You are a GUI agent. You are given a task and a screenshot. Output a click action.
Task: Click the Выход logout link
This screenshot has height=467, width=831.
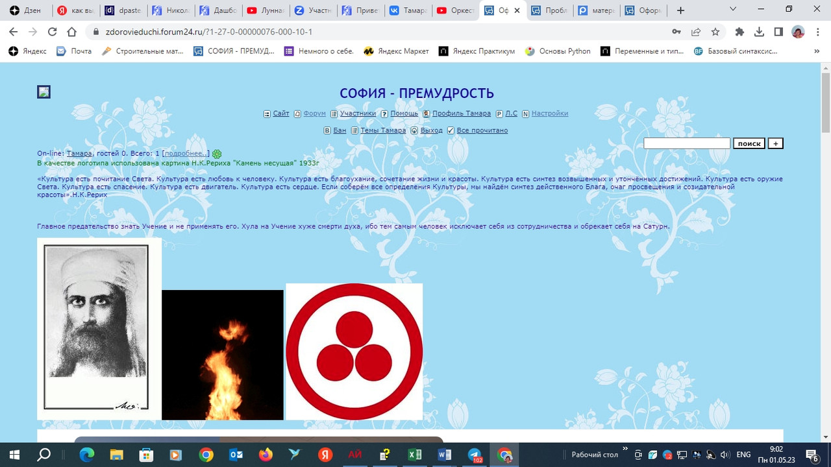point(432,130)
